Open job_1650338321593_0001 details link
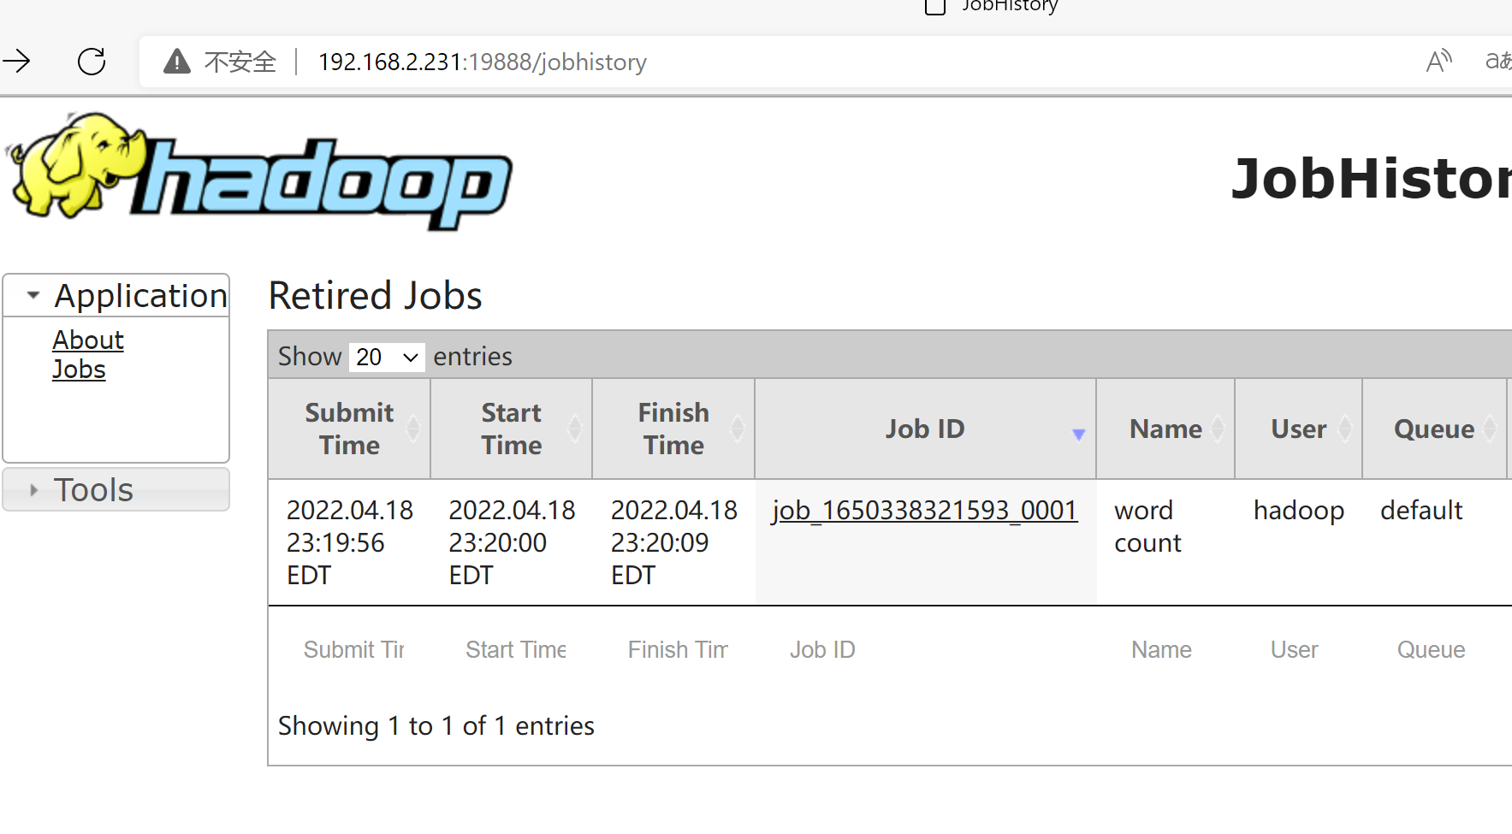The width and height of the screenshot is (1512, 834). [x=924, y=511]
